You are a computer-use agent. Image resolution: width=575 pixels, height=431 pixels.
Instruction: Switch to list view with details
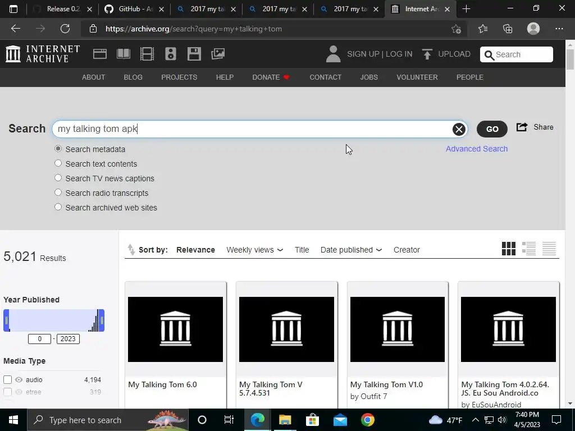(529, 249)
